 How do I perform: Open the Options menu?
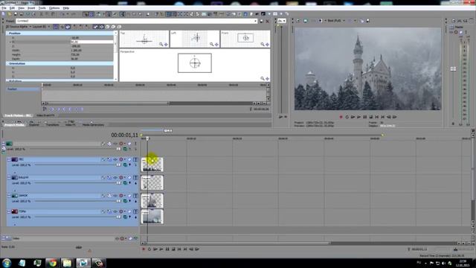(x=54, y=8)
